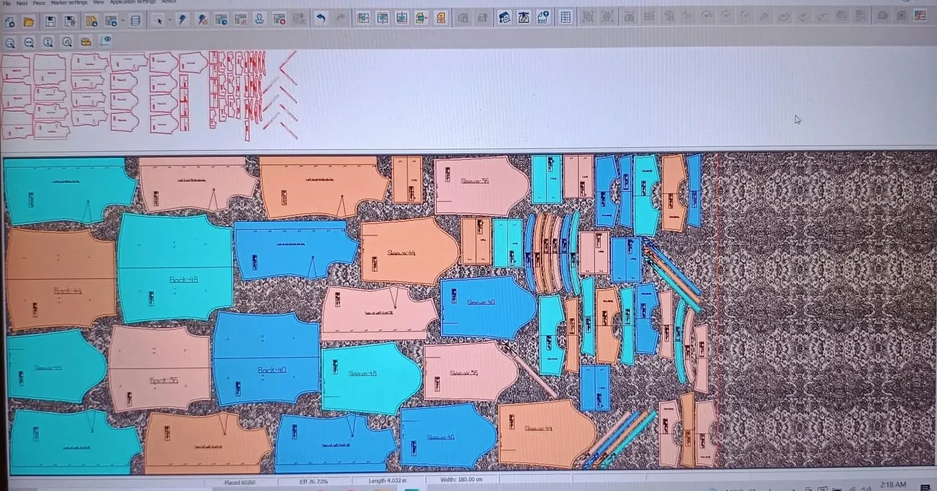The width and height of the screenshot is (937, 491).
Task: Start automatic nesting with the lightning icon
Action: (x=182, y=20)
